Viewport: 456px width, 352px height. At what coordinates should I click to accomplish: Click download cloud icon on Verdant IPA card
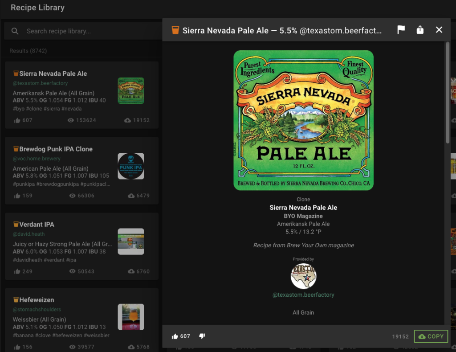[x=131, y=271]
